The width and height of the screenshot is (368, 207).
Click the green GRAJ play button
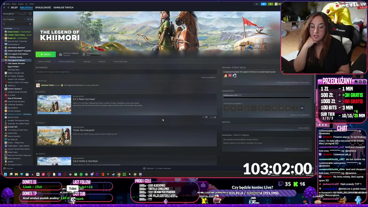46,54
